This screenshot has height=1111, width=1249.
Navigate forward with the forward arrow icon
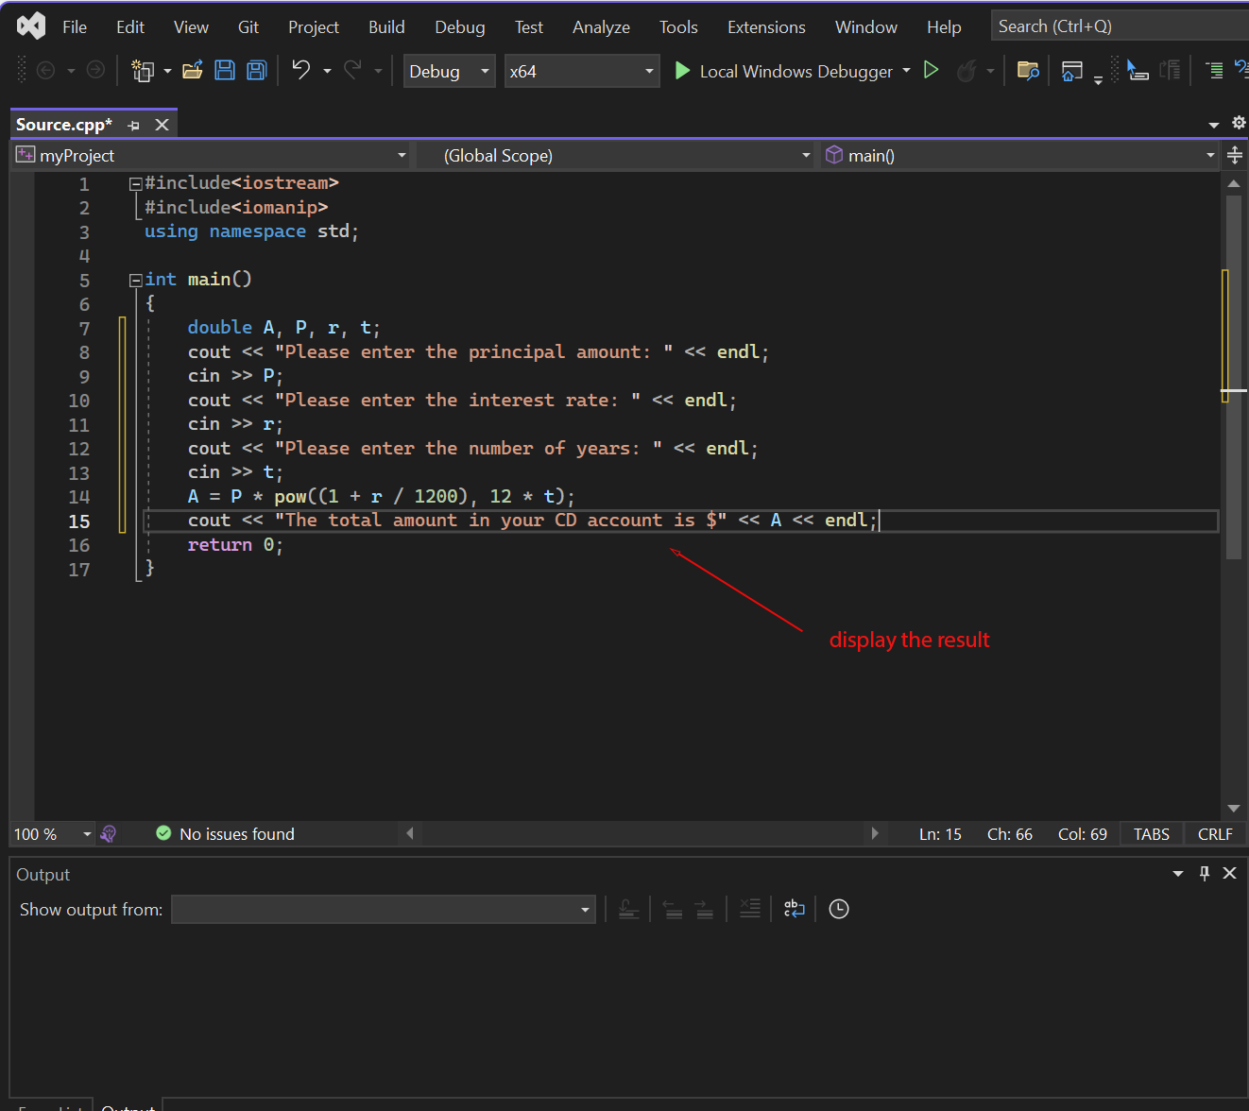coord(95,70)
